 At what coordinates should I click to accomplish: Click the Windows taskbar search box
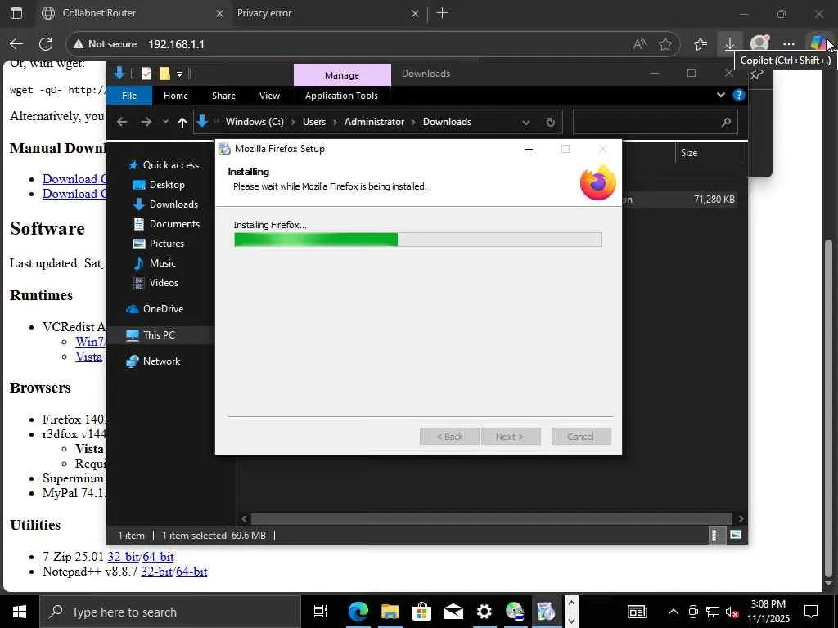click(x=170, y=612)
